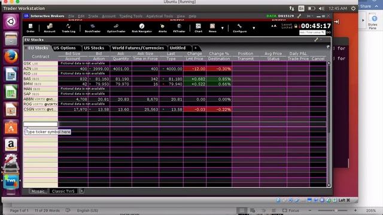This screenshot has width=383, height=215.
Task: Switch to World Futures/Currencies tab
Action: pos(138,48)
